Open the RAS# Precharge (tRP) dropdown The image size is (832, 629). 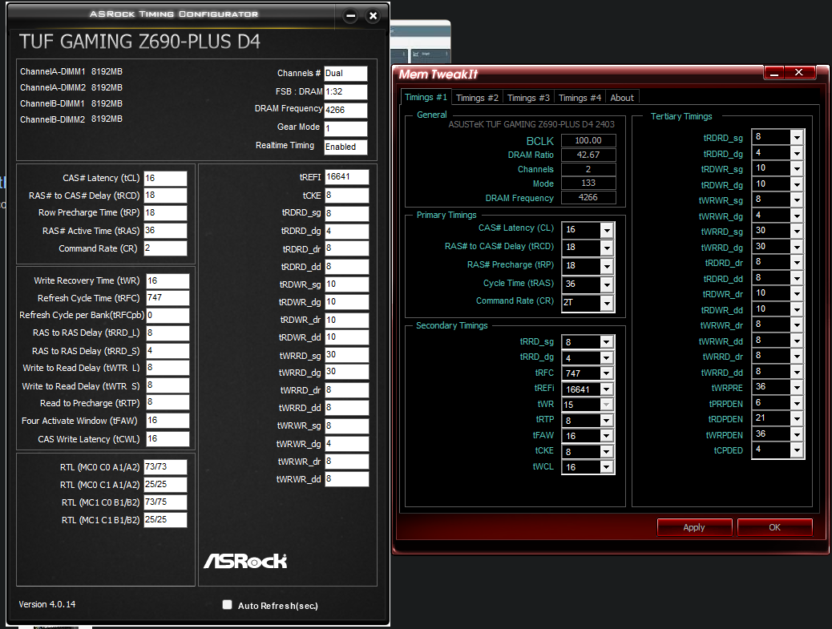tap(607, 266)
